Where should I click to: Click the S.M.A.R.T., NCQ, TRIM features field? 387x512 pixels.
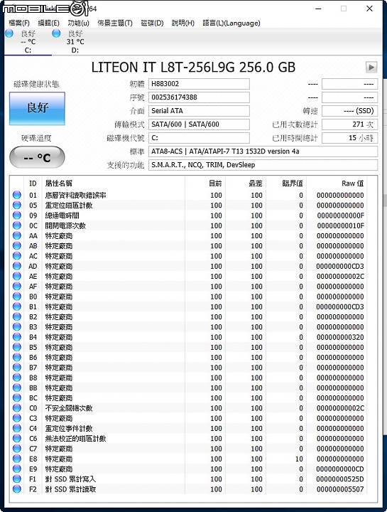click(263, 165)
